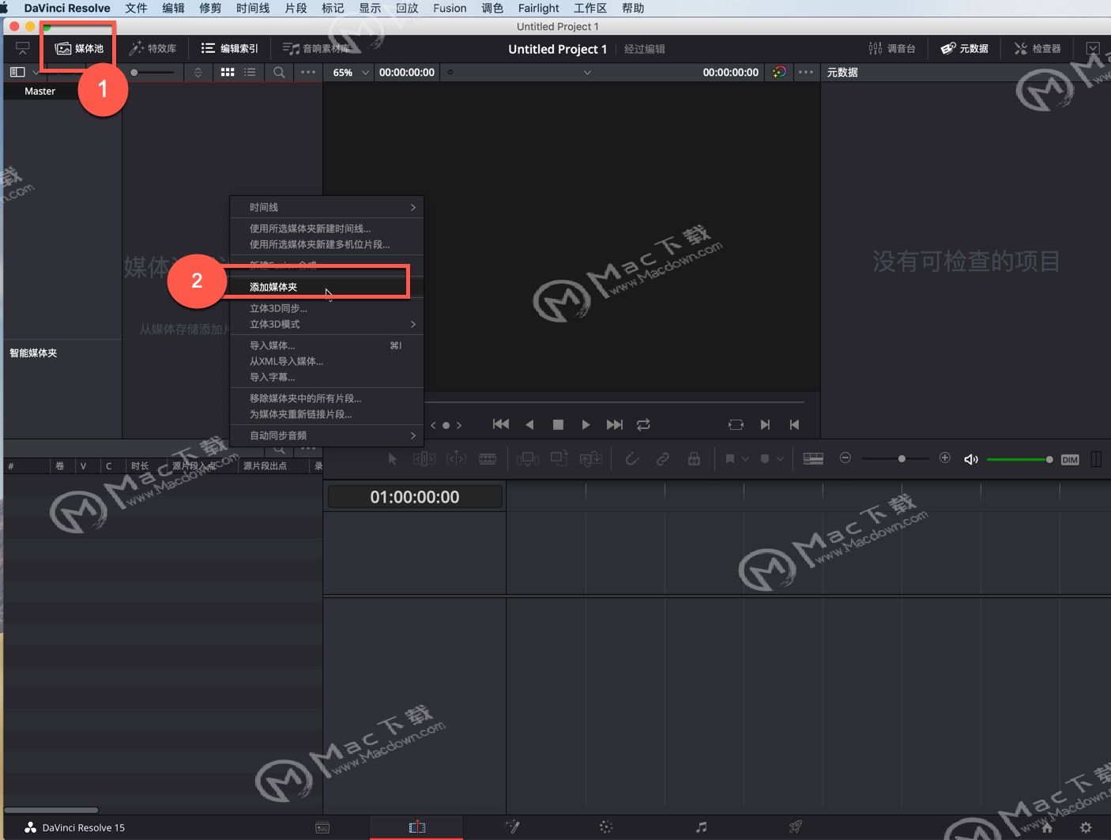Image resolution: width=1111 pixels, height=840 pixels.
Task: Click the Replace Clip icon
Action: point(590,458)
